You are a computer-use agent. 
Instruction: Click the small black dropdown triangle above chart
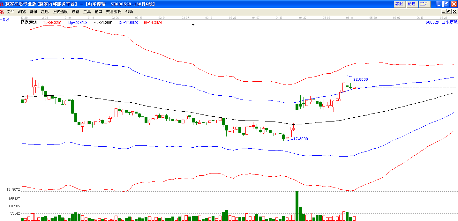pos(193,25)
